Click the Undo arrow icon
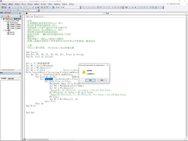Screen dimensions: 188x141 (x=24, y=7)
